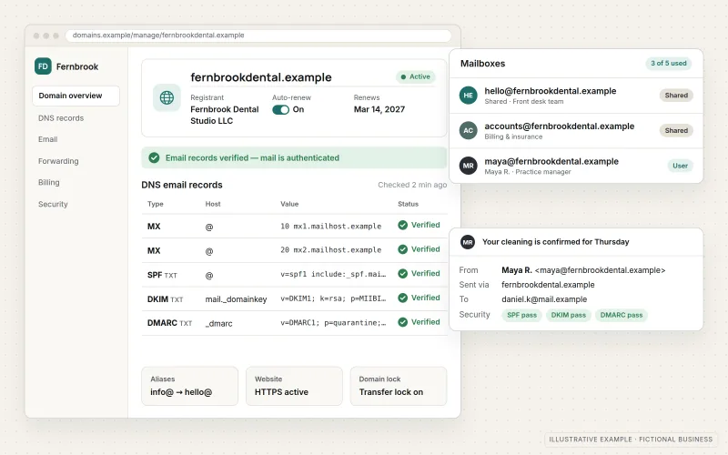Click Shared badge on accounts mailbox
The width and height of the screenshot is (728, 455).
(x=676, y=130)
